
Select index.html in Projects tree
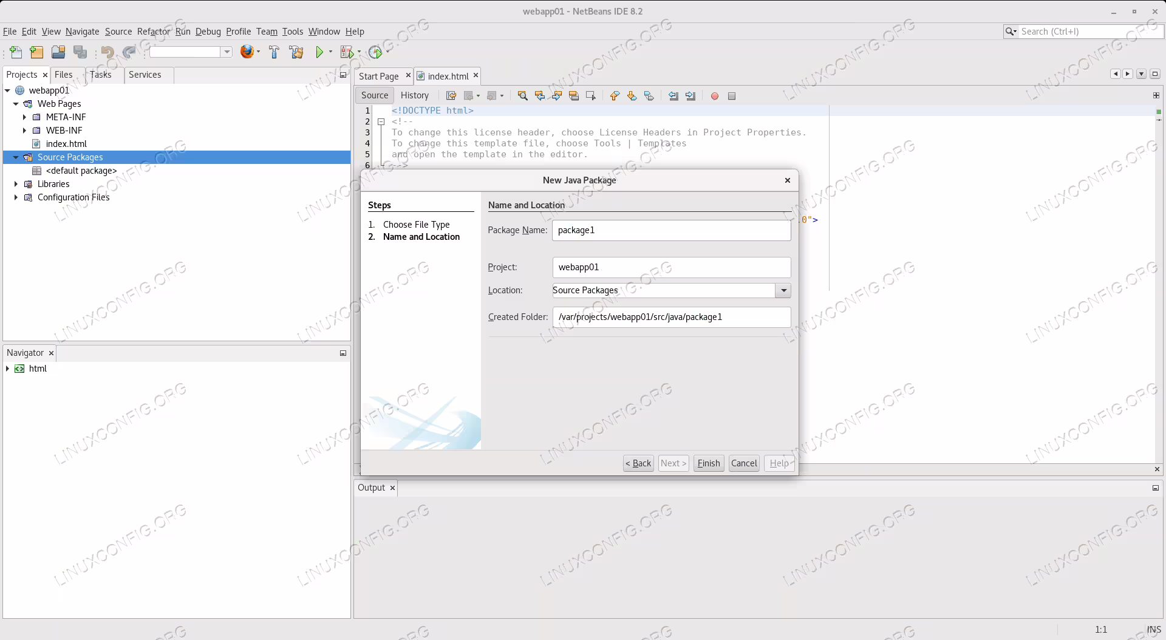66,144
